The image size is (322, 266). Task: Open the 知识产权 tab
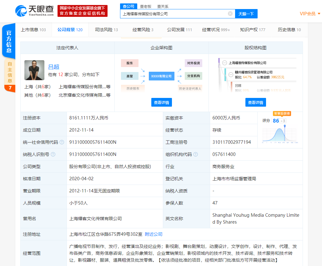pos(253,30)
